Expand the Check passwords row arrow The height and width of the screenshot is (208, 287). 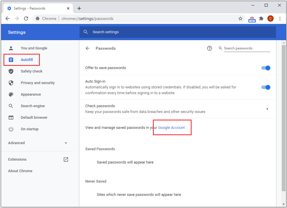coord(267,109)
